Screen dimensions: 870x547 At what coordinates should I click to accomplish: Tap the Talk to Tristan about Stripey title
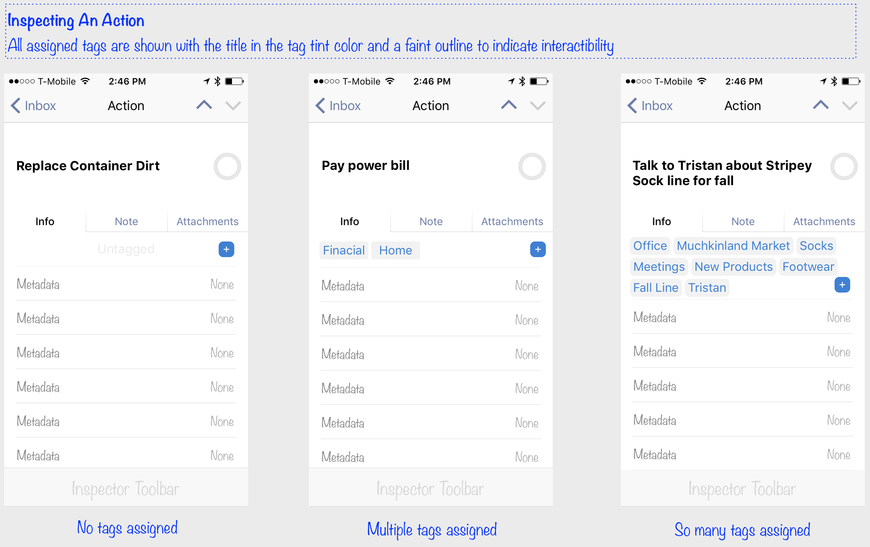(x=722, y=173)
